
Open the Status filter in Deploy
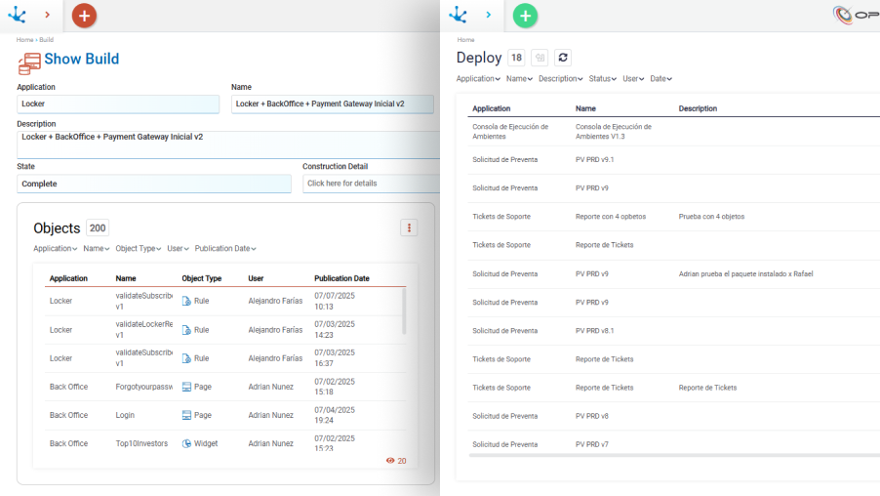point(602,79)
